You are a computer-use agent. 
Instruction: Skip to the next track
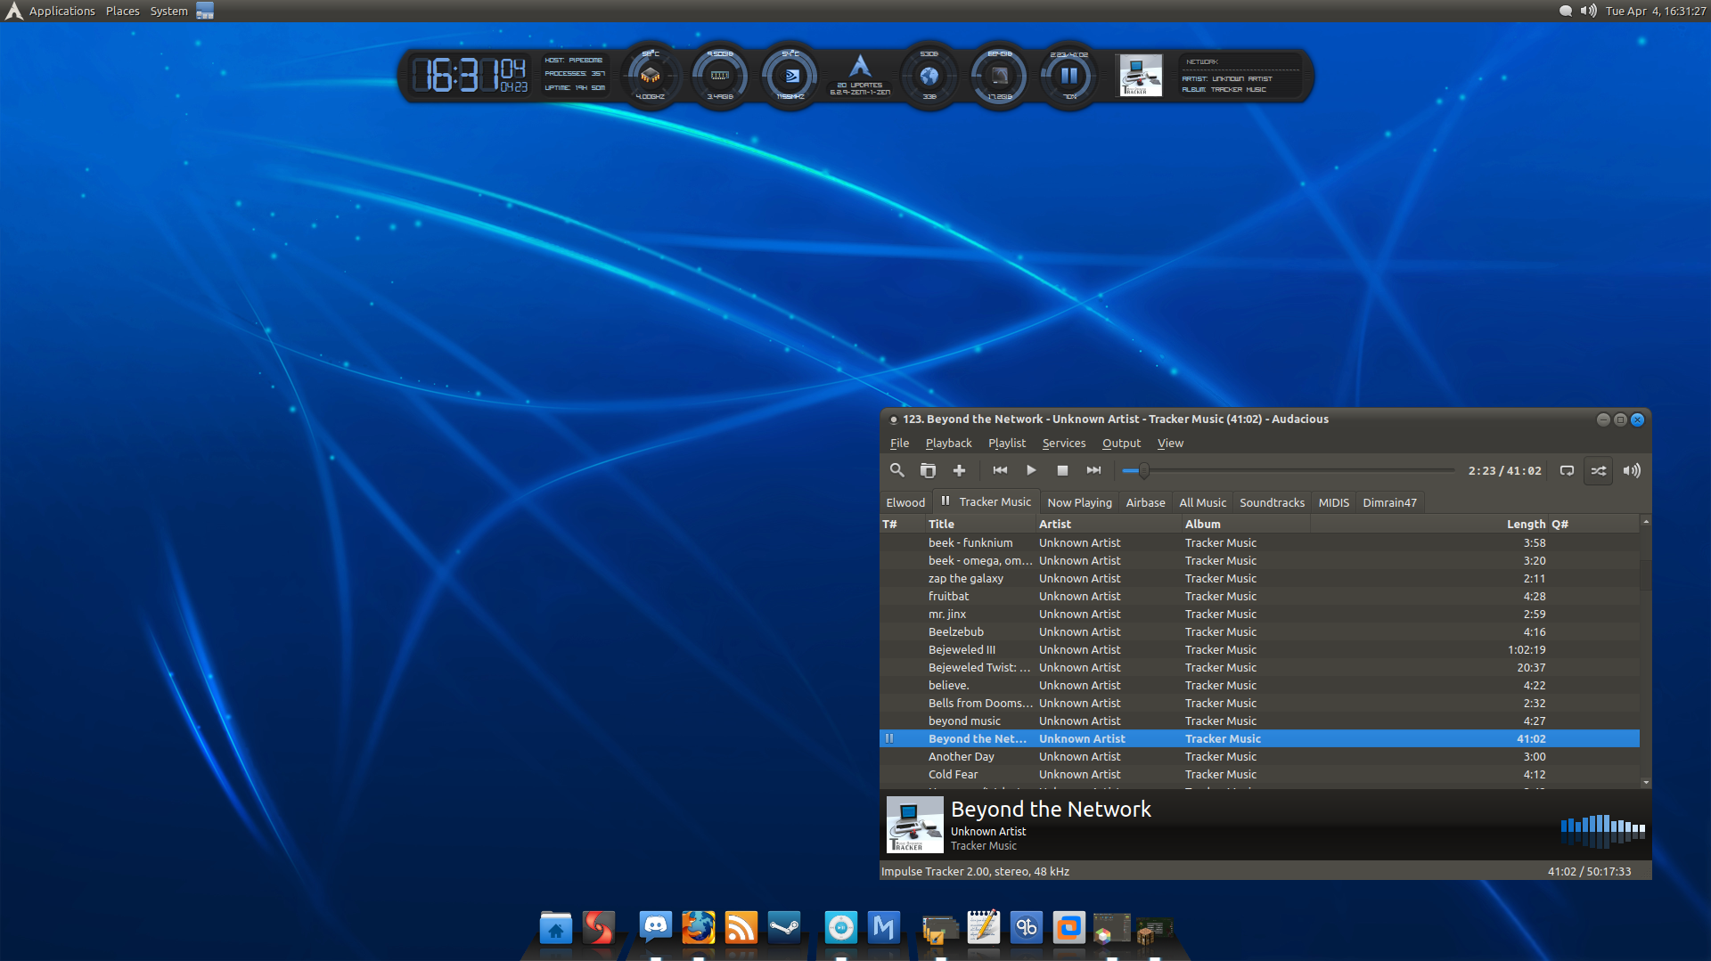tap(1093, 470)
